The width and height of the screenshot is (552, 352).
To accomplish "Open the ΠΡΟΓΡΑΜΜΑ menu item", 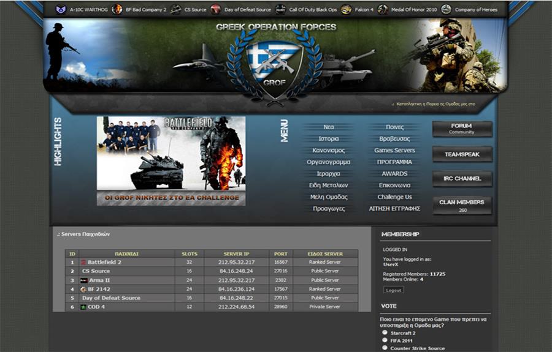I will coord(394,162).
